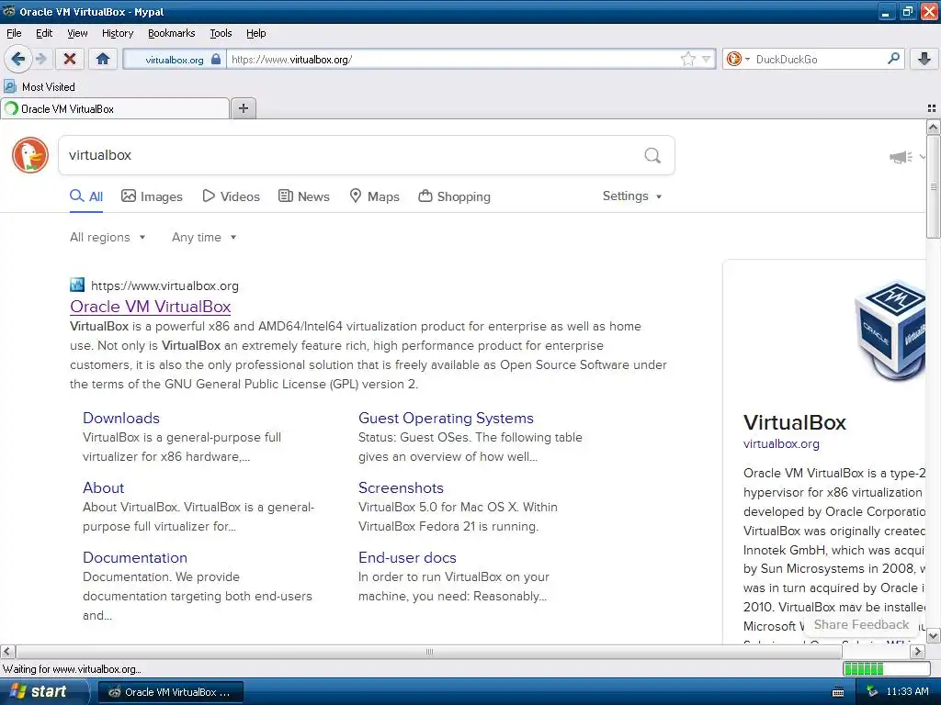Image resolution: width=941 pixels, height=705 pixels.
Task: Click the Forward arrow button
Action: click(40, 59)
